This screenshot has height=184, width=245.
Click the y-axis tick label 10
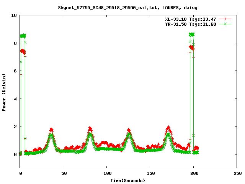[x=14, y=15]
